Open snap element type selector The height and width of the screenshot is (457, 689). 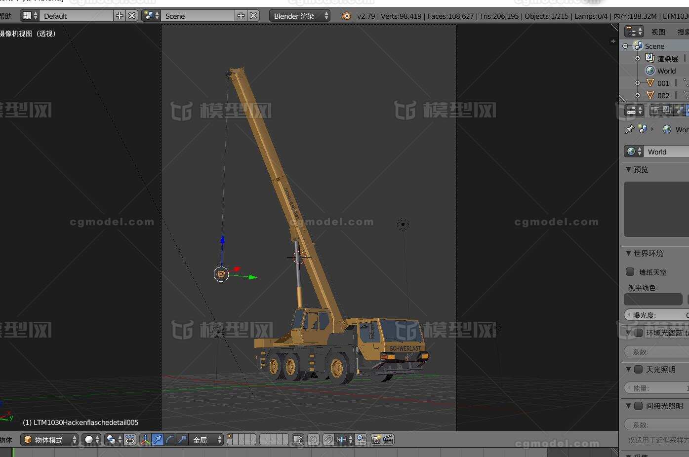(345, 440)
